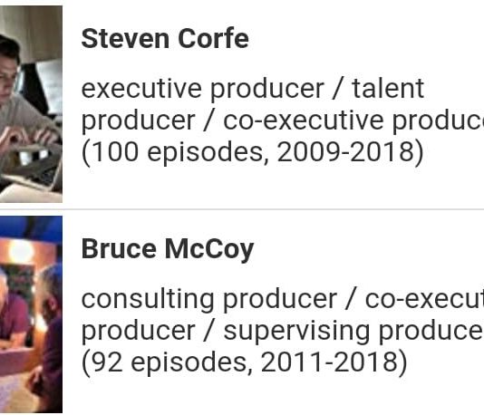Image resolution: width=484 pixels, height=415 pixels.
Task: Click the word 'talent' in Steven Corfe's credits
Action: point(388,88)
